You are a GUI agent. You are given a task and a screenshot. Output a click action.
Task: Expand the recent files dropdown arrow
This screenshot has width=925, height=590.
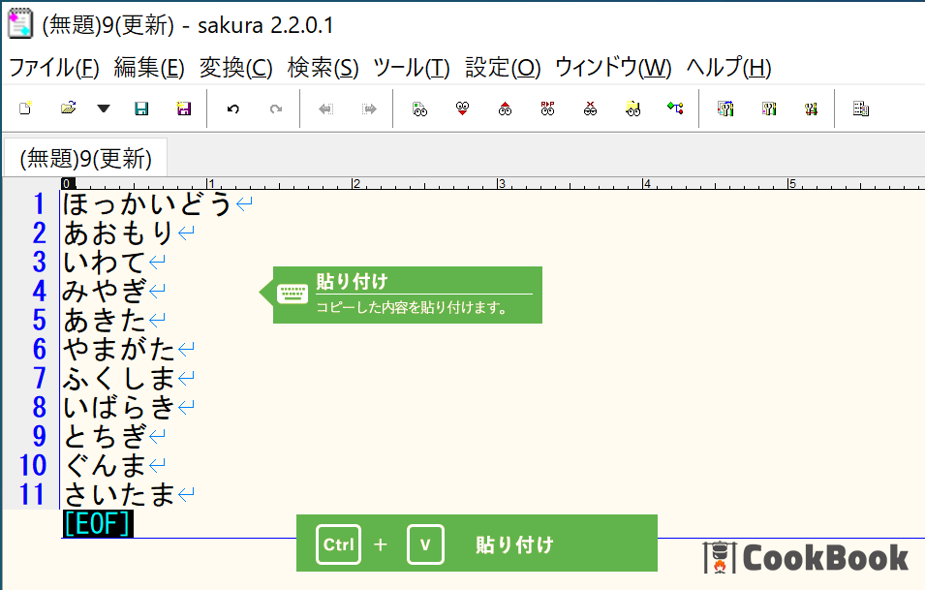point(104,109)
